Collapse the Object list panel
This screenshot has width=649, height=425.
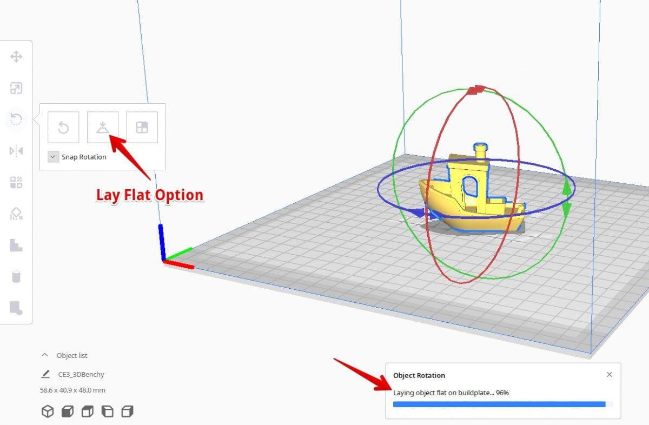click(44, 355)
